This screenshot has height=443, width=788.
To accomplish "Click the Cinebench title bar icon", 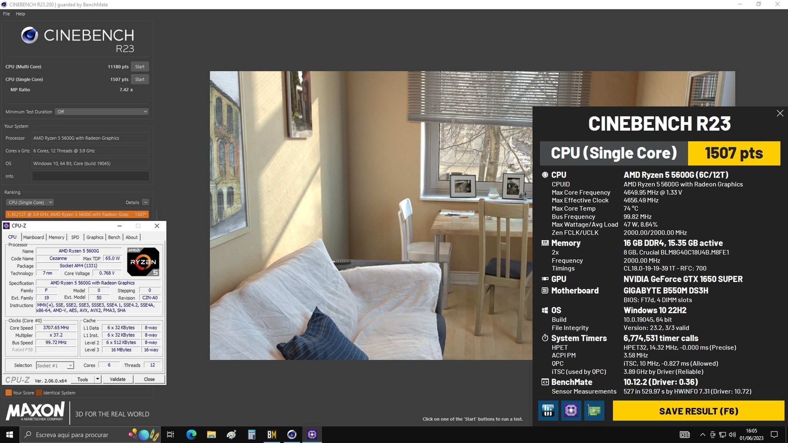I will tap(4, 5).
